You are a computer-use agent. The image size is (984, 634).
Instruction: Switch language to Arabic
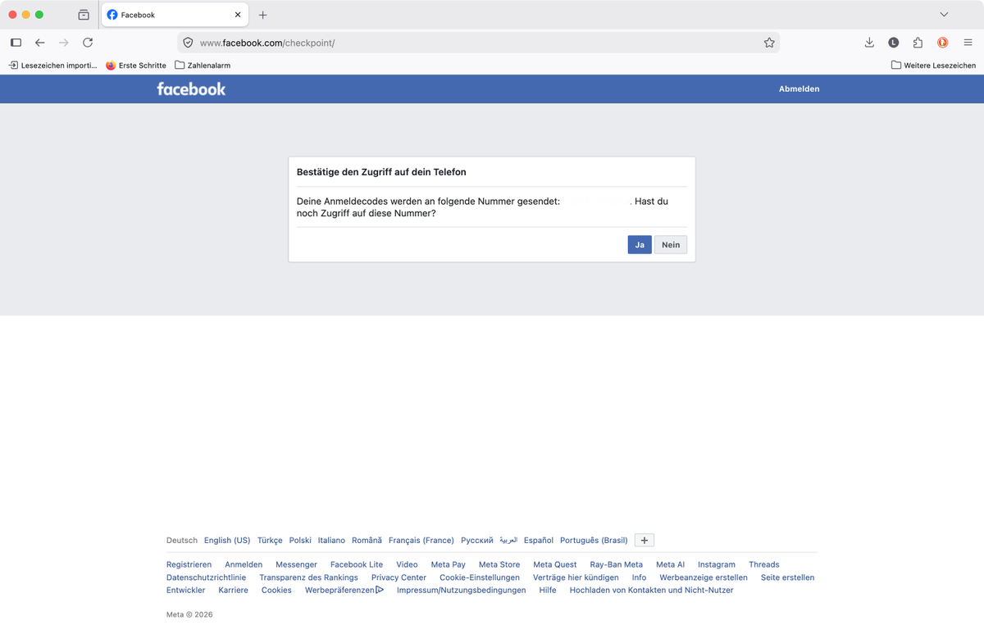tap(508, 541)
